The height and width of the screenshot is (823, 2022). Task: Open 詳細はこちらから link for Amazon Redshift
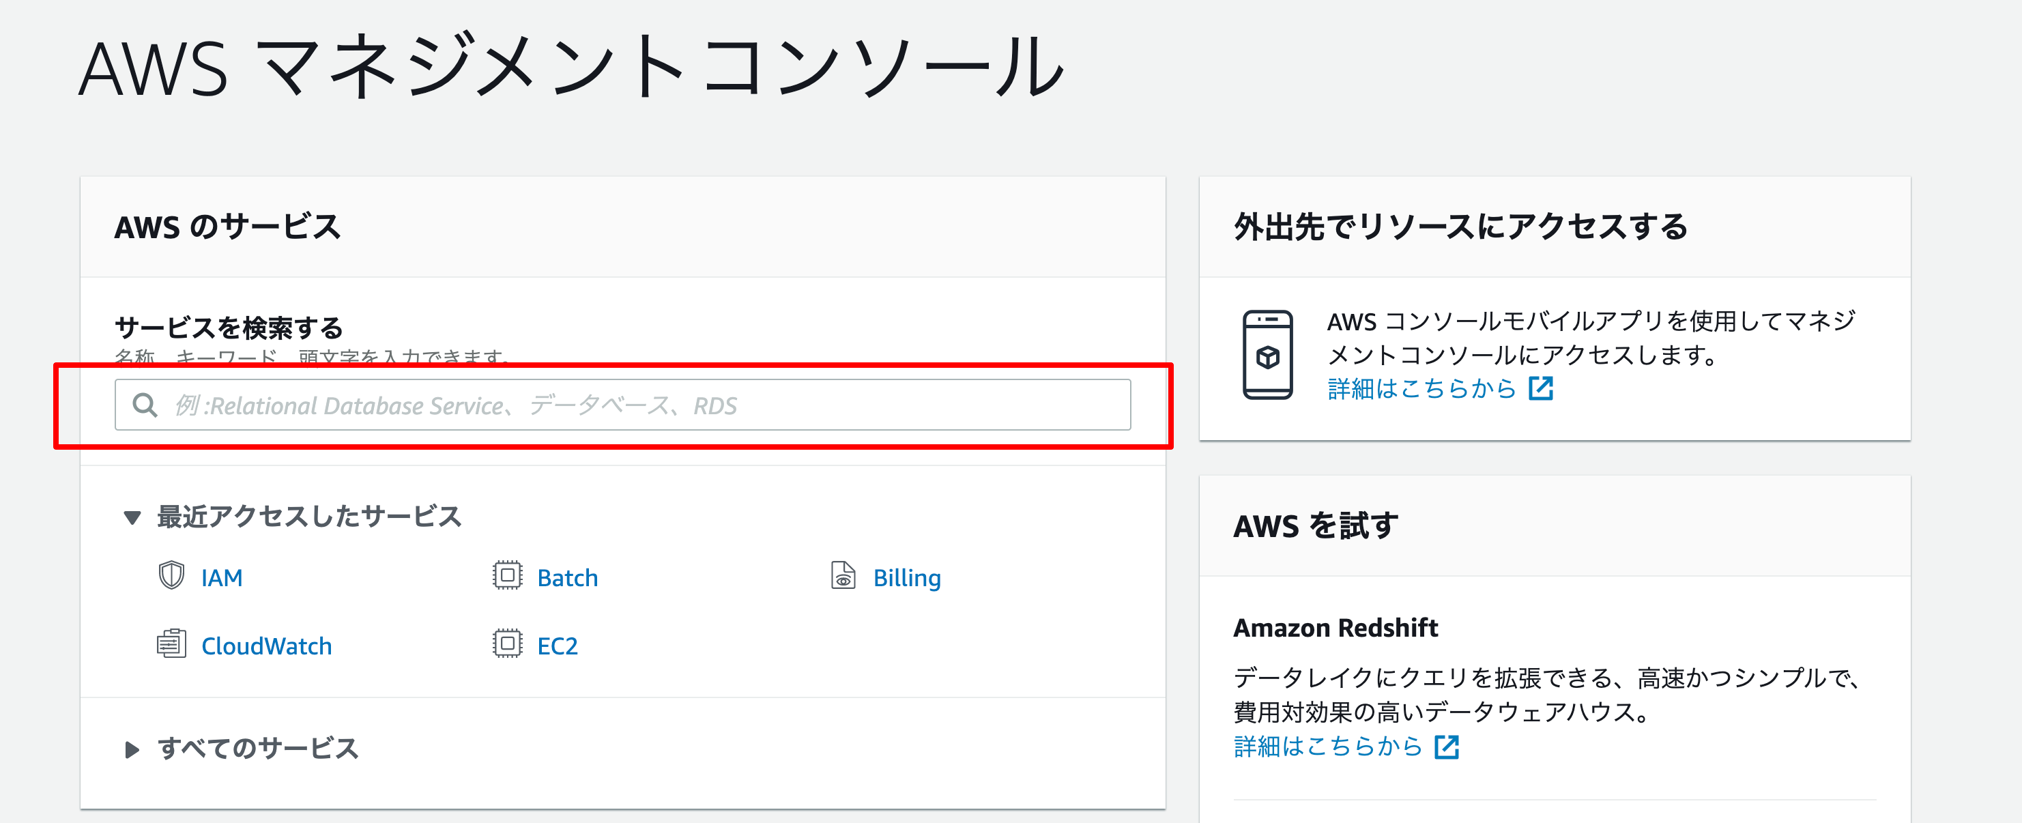(x=1327, y=746)
